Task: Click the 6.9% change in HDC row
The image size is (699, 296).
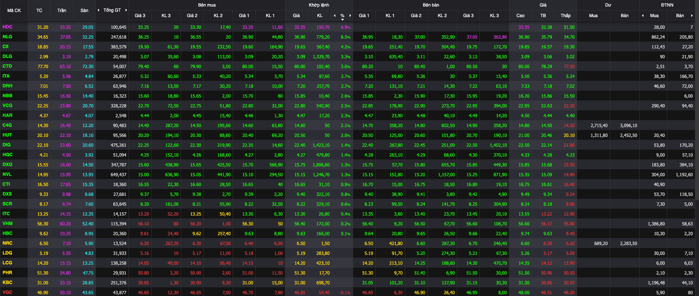Action: (x=345, y=27)
